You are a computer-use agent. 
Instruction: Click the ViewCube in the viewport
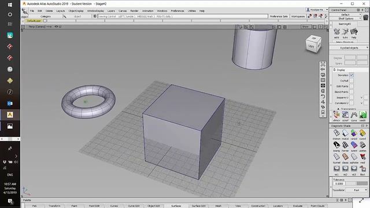[313, 44]
